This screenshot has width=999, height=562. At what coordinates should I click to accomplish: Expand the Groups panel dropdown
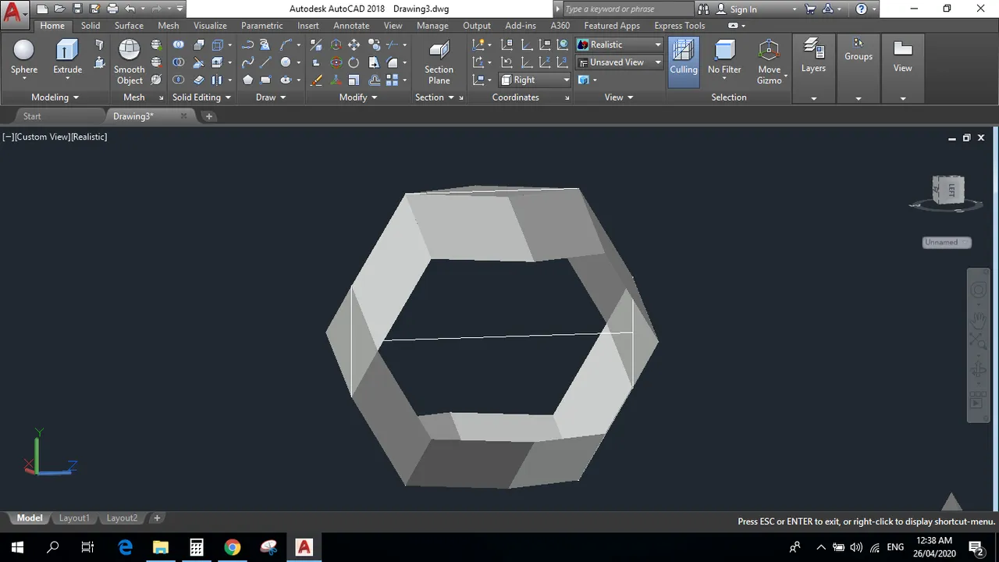tap(859, 98)
